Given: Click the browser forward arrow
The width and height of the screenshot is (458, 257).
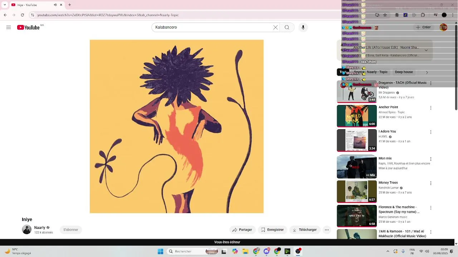Looking at the screenshot, I should click(x=14, y=15).
